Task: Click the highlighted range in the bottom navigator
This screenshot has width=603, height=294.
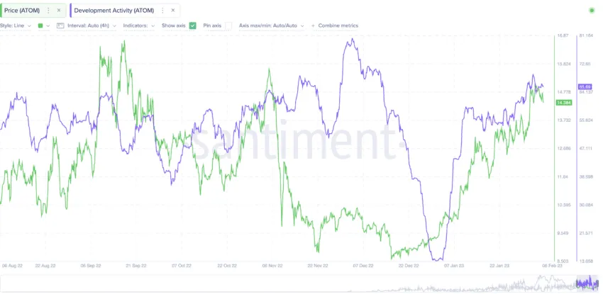Action: tap(586, 283)
